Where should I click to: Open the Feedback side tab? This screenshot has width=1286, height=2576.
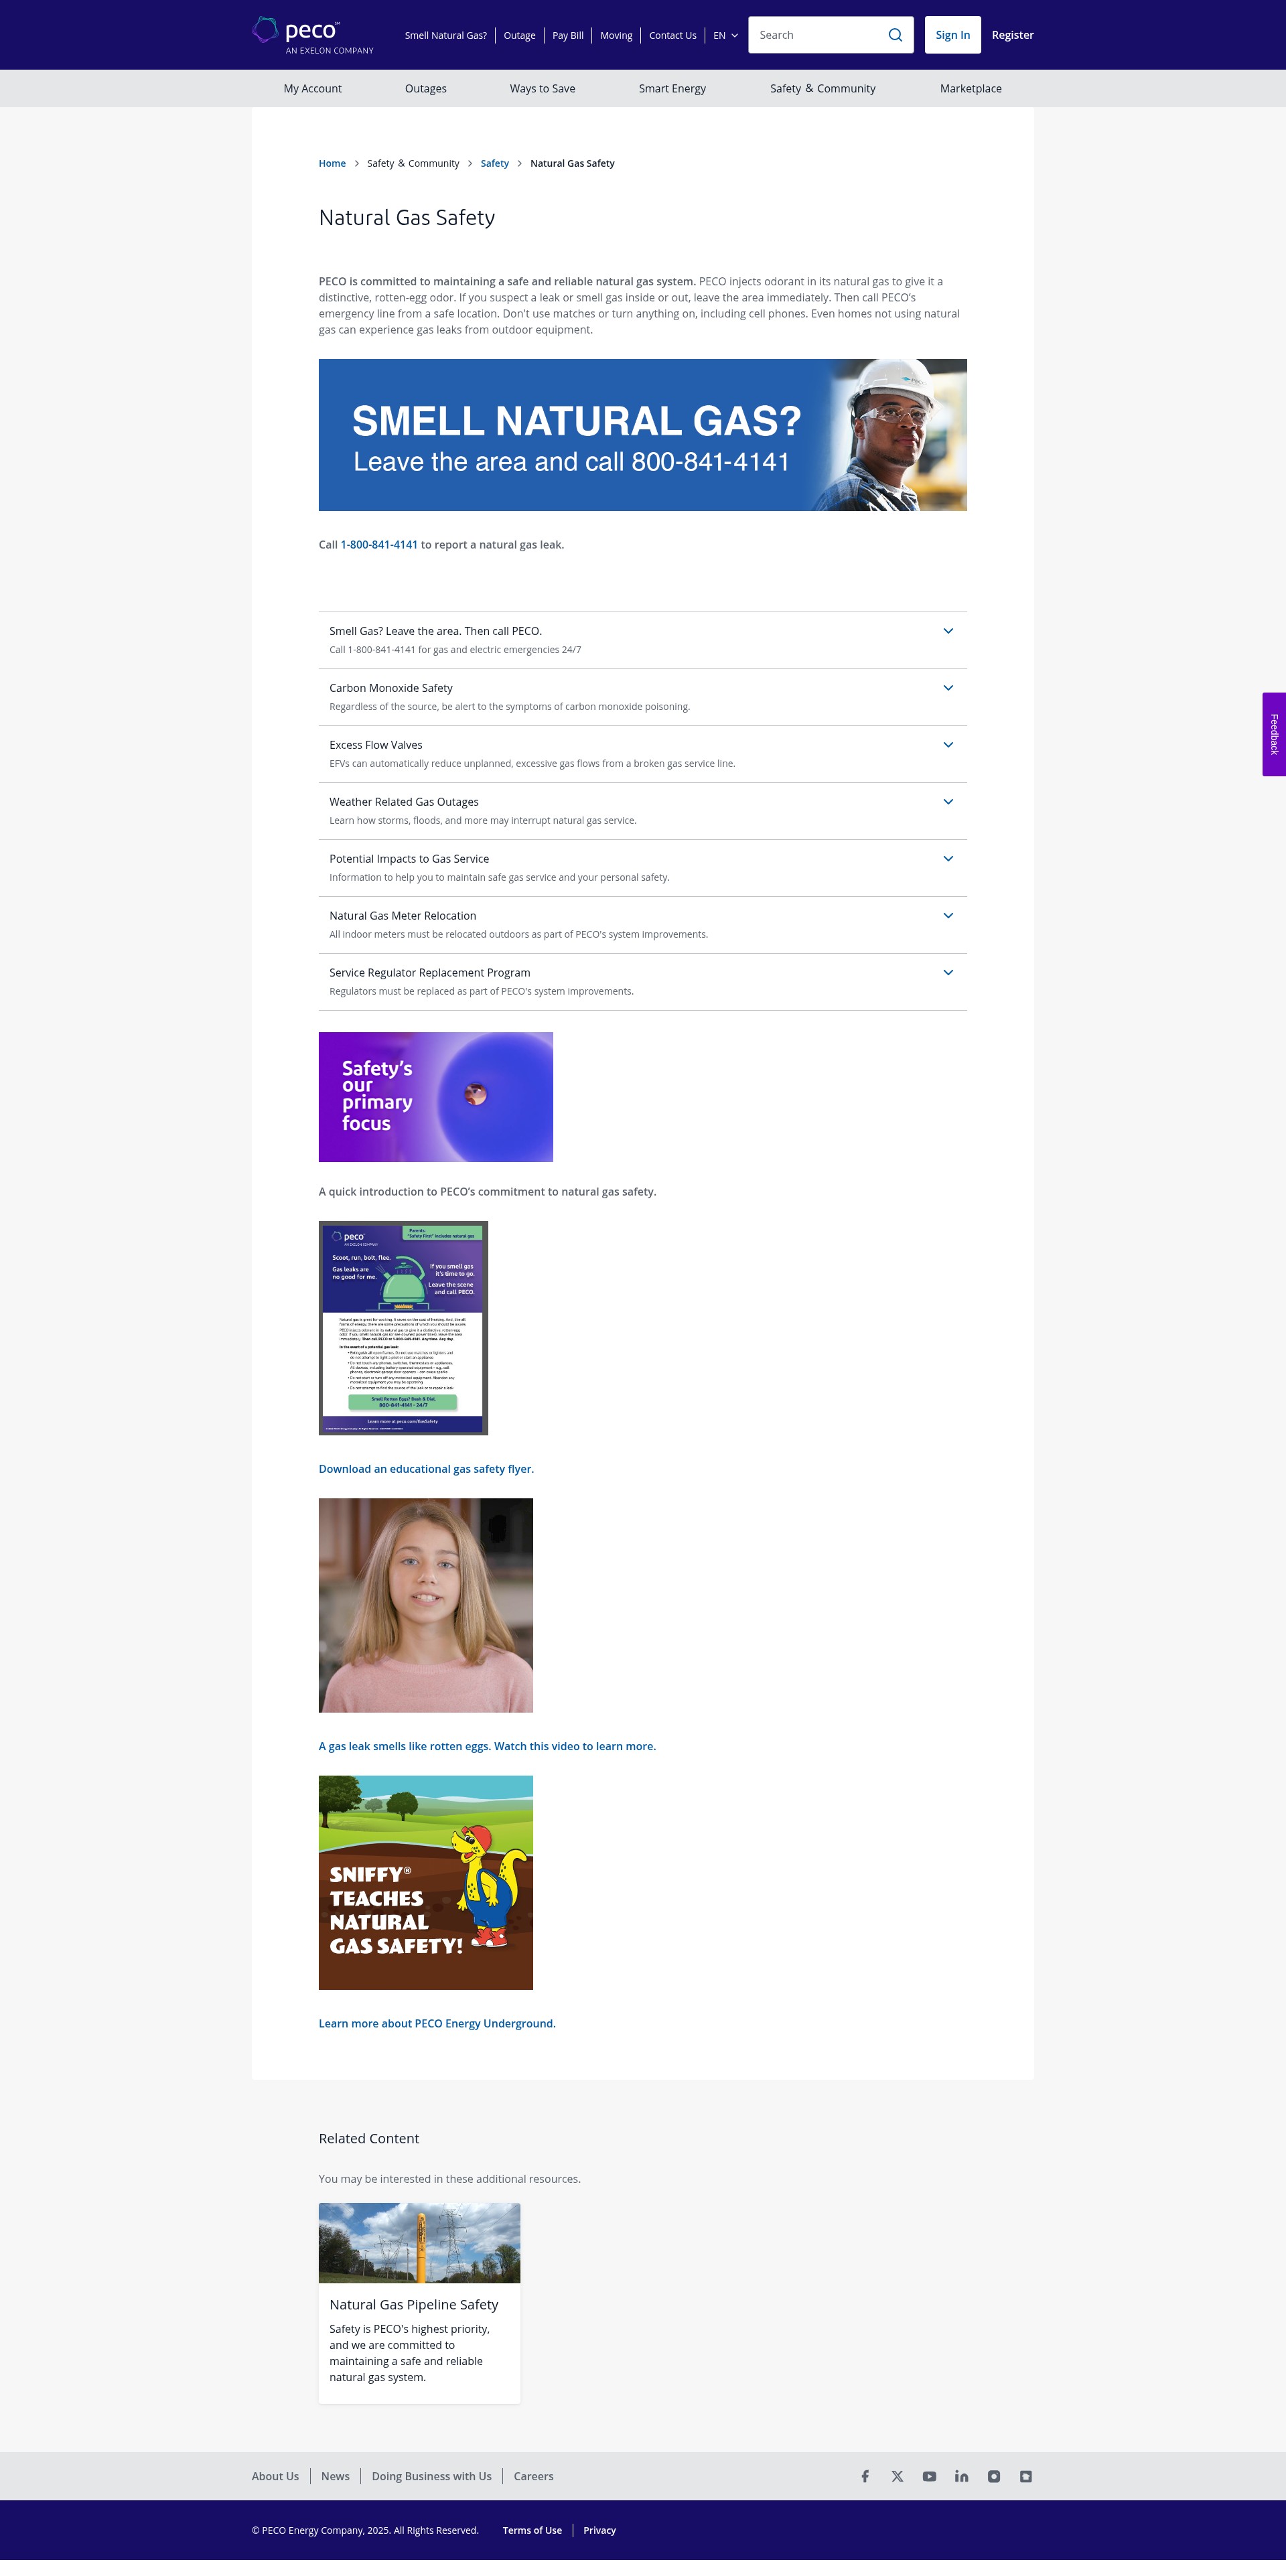tap(1274, 734)
